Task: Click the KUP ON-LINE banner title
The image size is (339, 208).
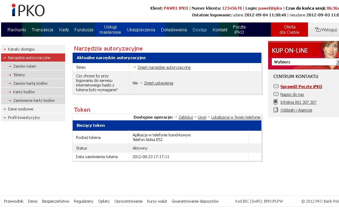Action: (x=290, y=51)
